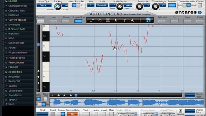206x116 pixels.
Task: Select the Note objects tool
Action: [x=108, y=20]
